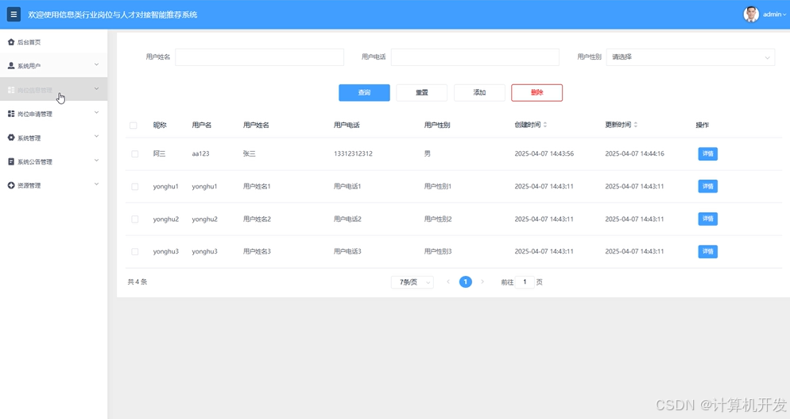Go to previous page arrow

(448, 282)
